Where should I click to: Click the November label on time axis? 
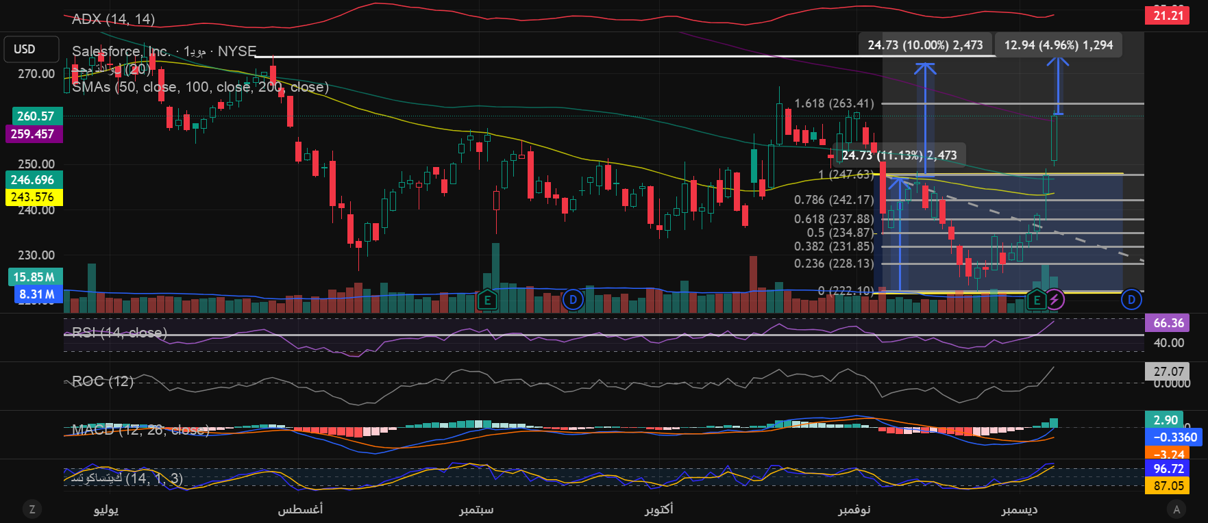tap(854, 509)
